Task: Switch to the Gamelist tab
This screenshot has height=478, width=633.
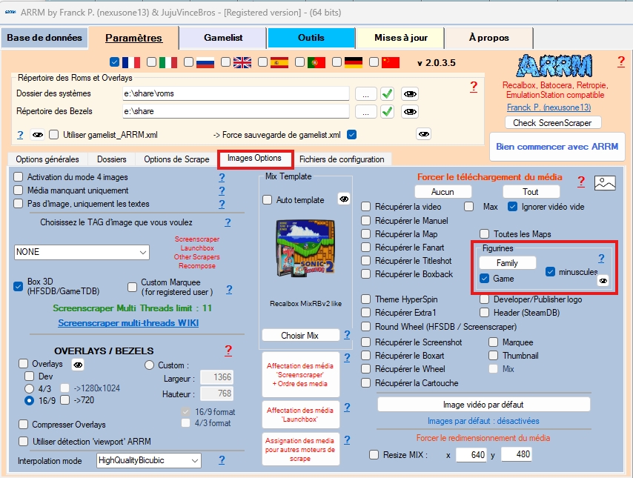Action: click(224, 38)
